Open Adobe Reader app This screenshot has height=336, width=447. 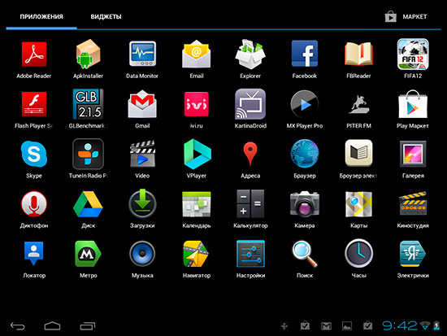point(34,55)
